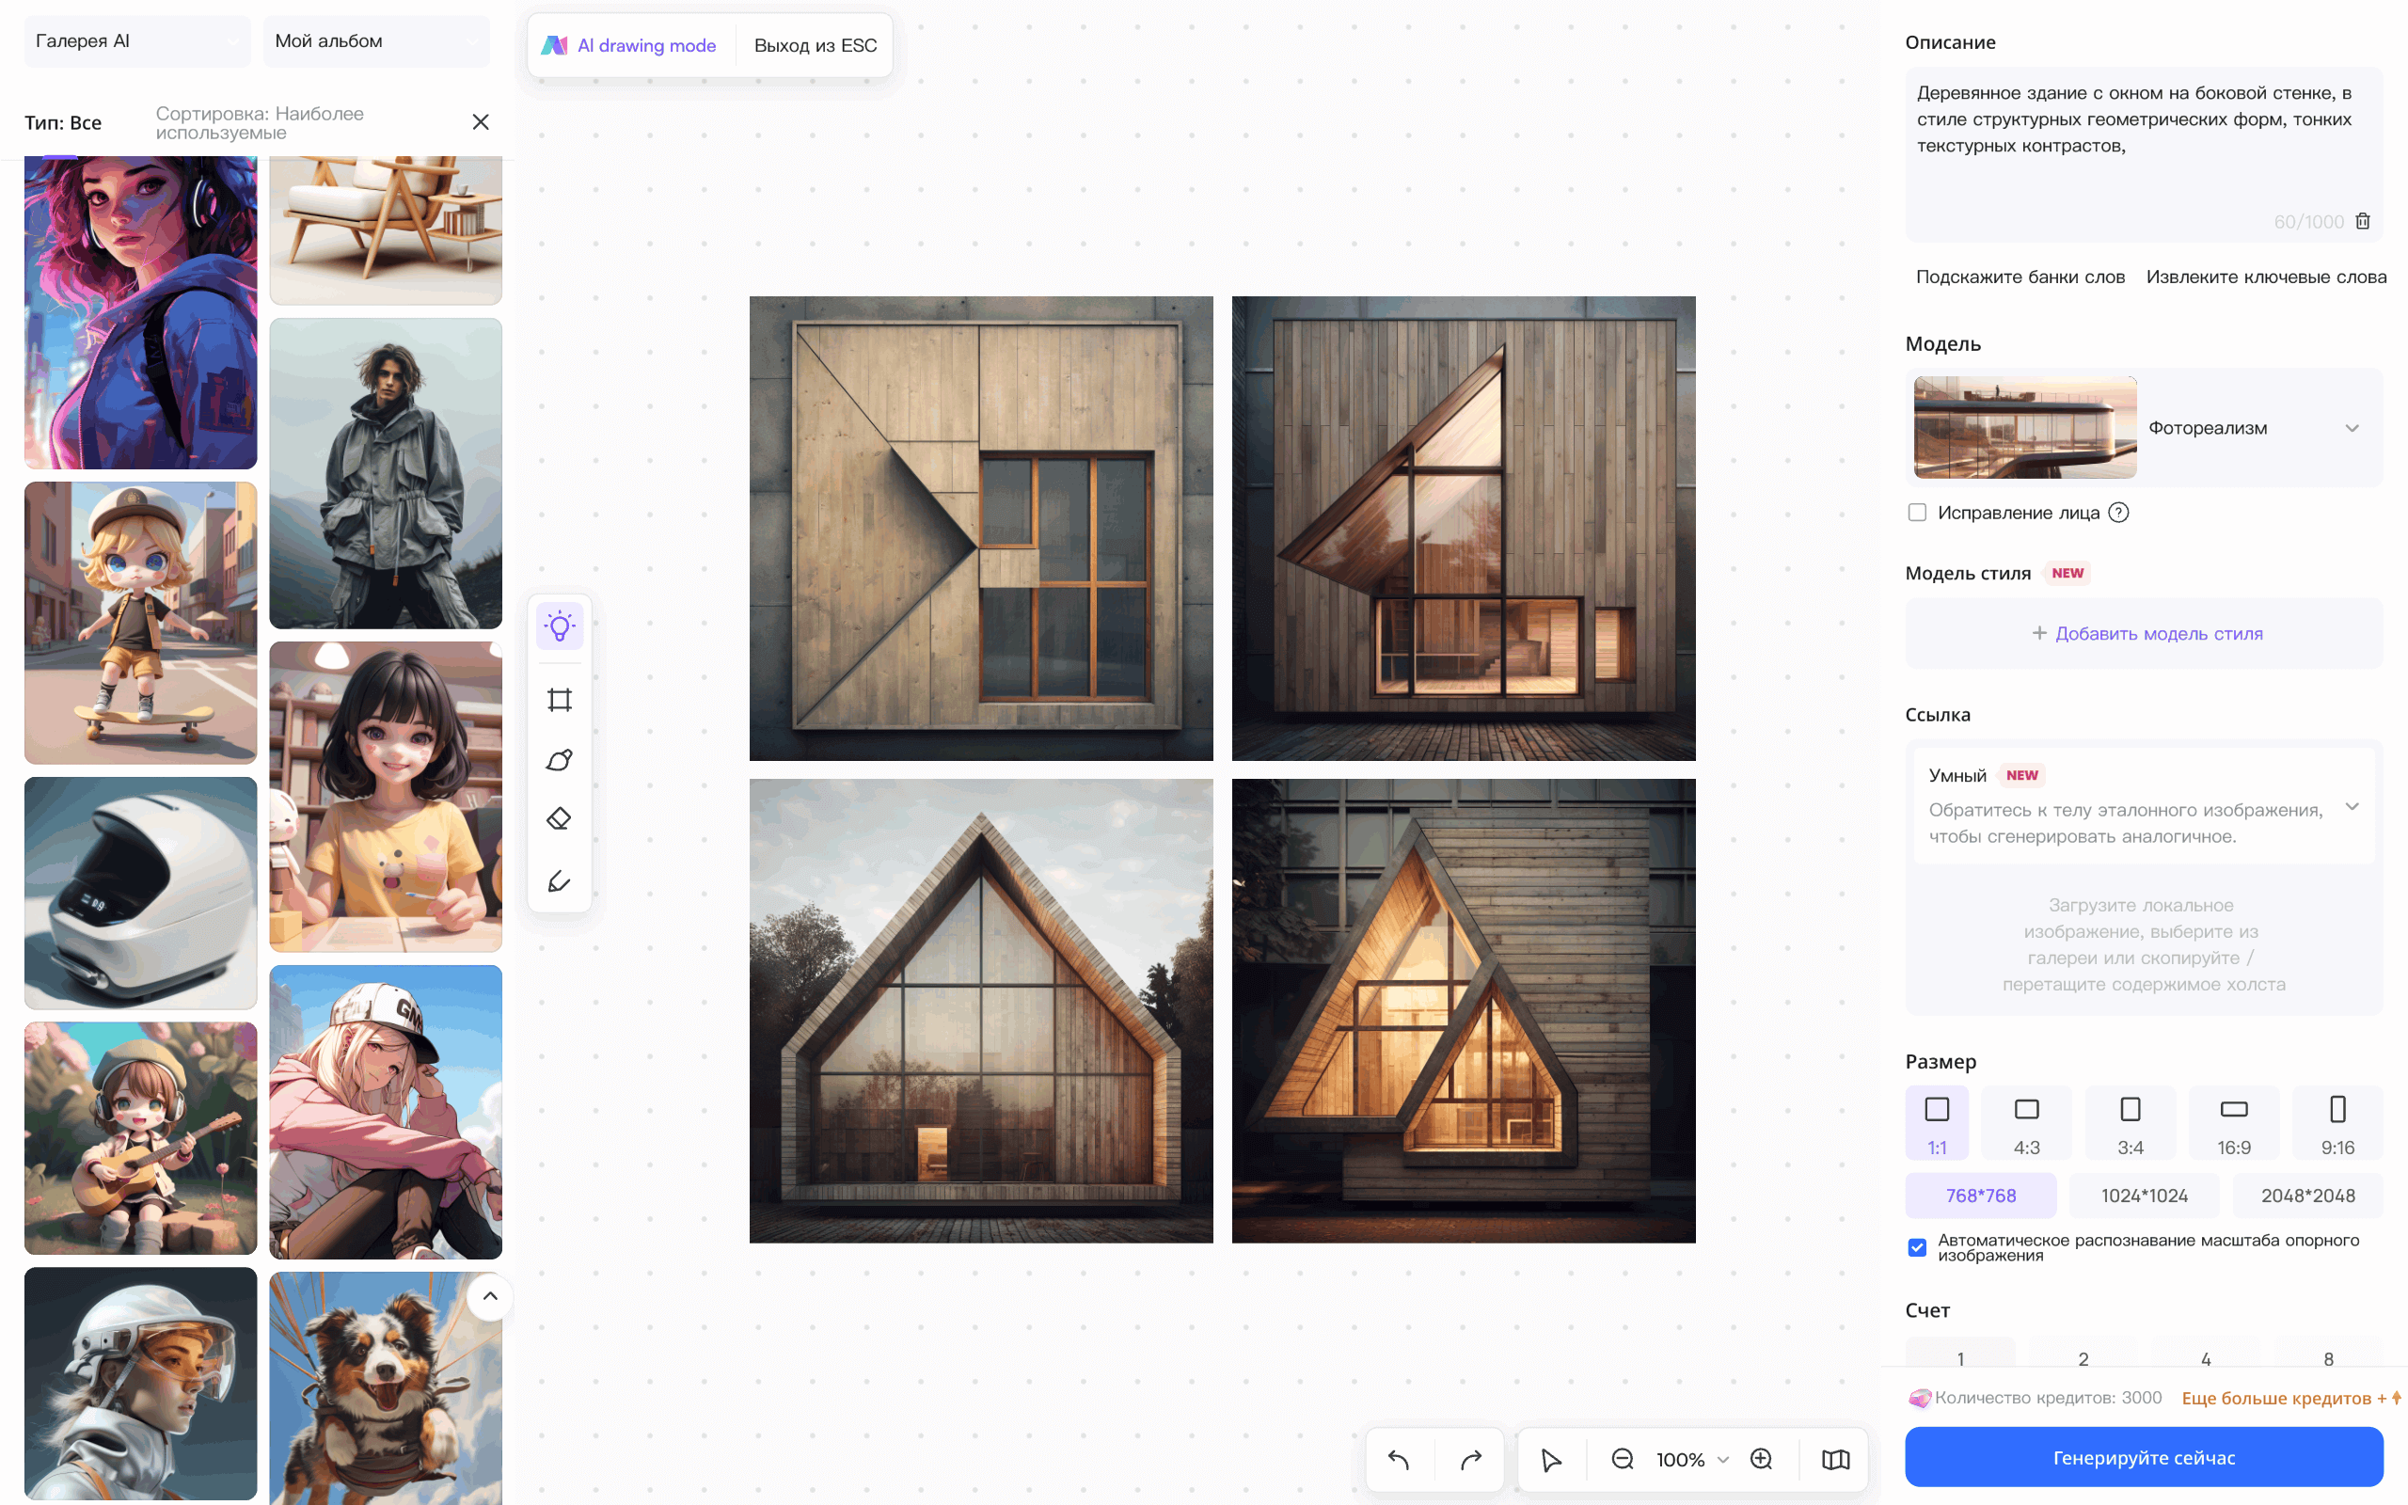Select the lasso selection tool
This screenshot has width=2408, height=1505.
560,760
